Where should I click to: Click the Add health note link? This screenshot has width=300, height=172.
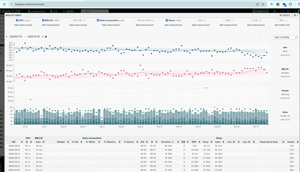pos(282,25)
